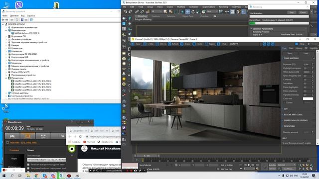Click the Color tint swatch

[x=308, y=98]
